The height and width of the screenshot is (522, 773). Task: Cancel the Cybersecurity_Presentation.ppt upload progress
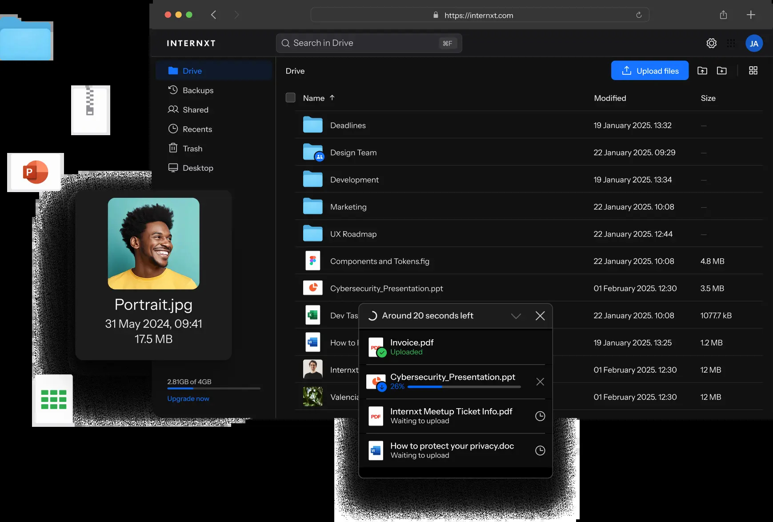(x=540, y=381)
